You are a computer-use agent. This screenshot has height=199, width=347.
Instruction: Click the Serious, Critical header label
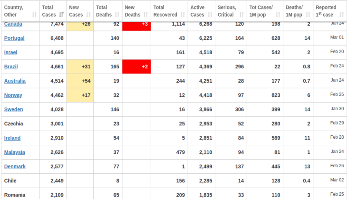pos(227,11)
